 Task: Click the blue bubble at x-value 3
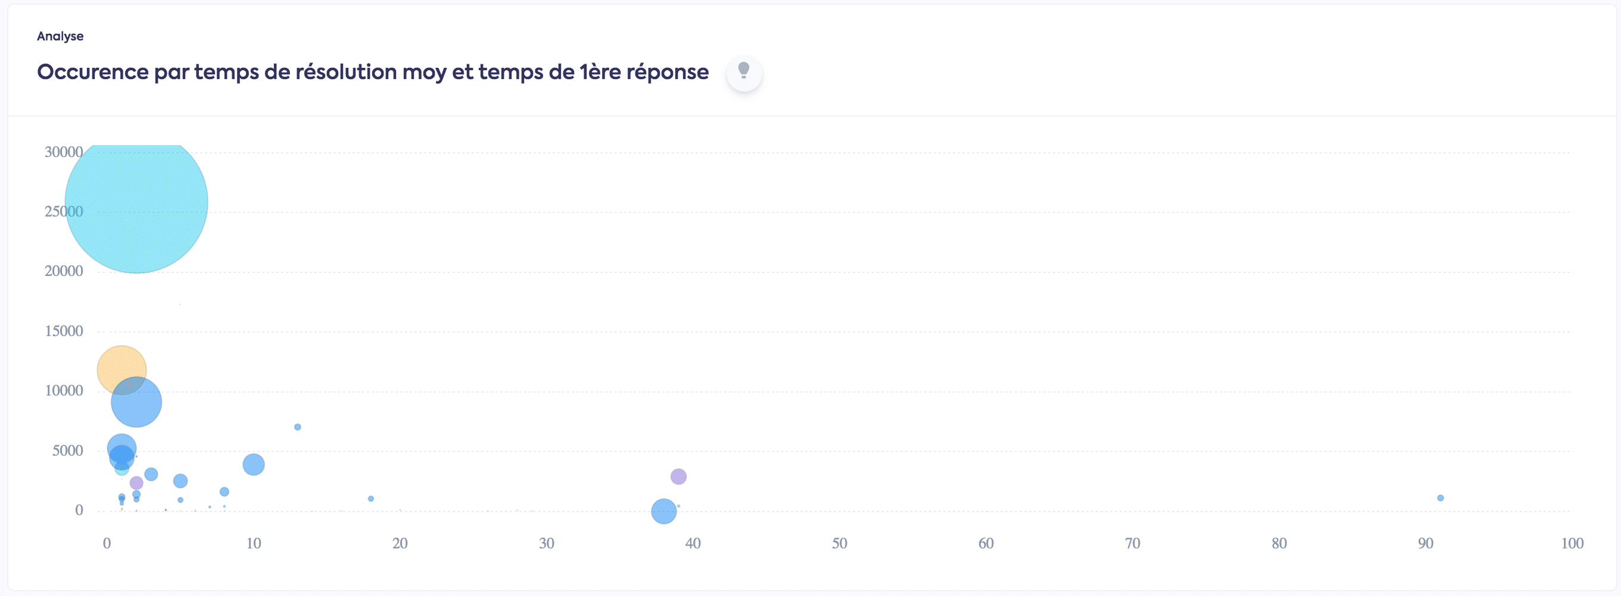151,474
